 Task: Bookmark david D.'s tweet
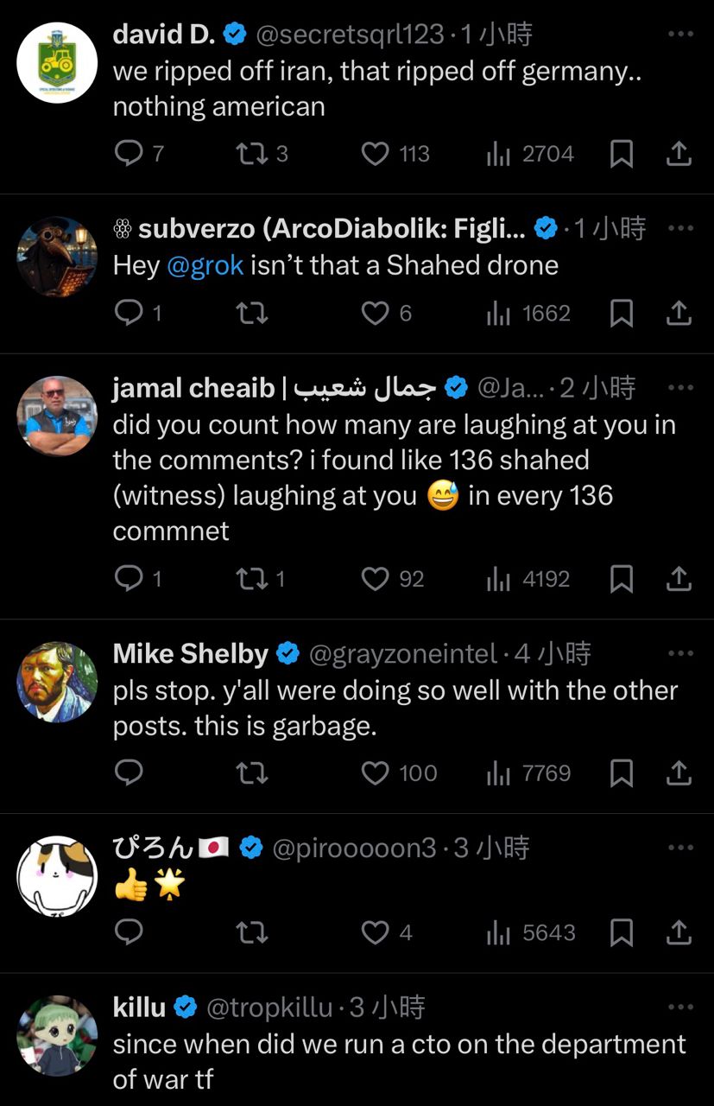pyautogui.click(x=622, y=154)
